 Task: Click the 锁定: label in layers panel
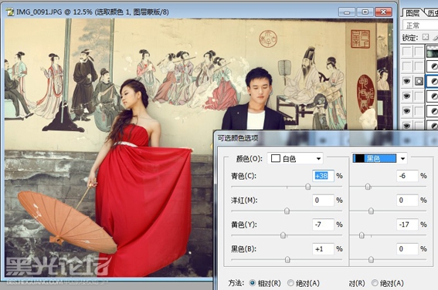(x=409, y=37)
